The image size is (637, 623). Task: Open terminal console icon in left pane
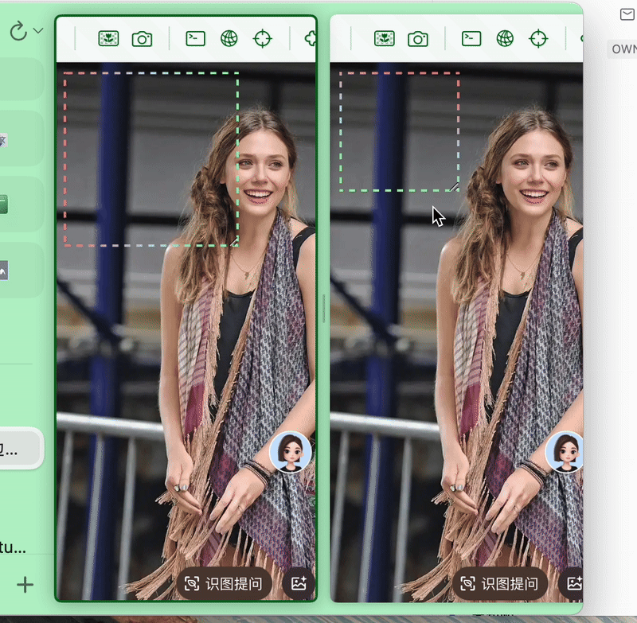[x=195, y=38]
